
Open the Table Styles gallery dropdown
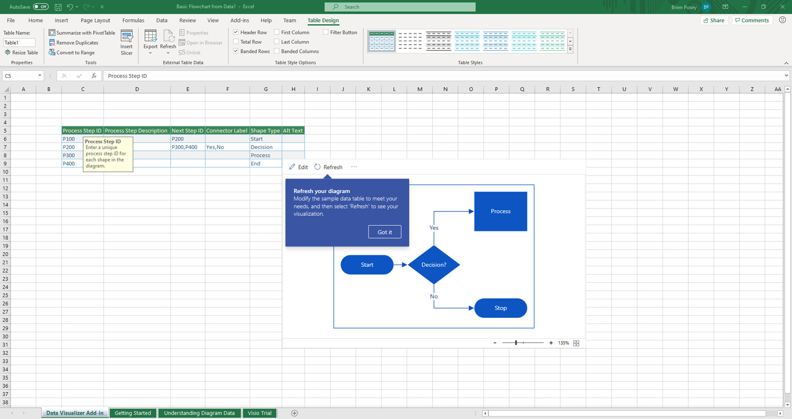[570, 48]
